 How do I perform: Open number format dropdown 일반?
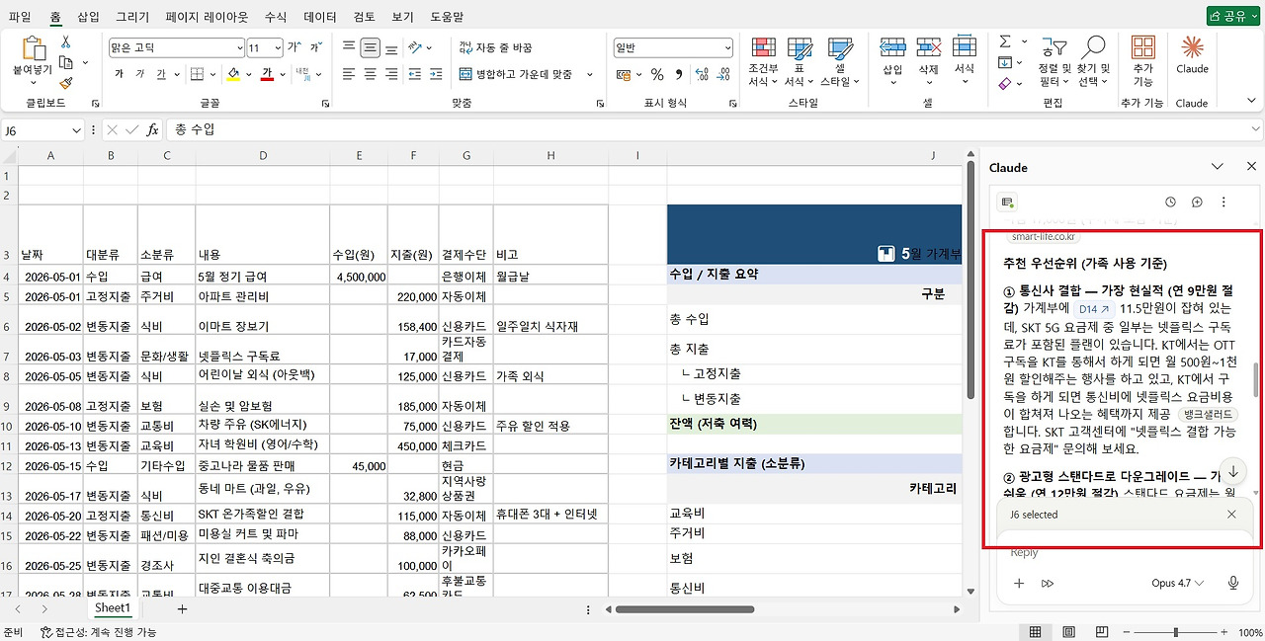coord(727,47)
